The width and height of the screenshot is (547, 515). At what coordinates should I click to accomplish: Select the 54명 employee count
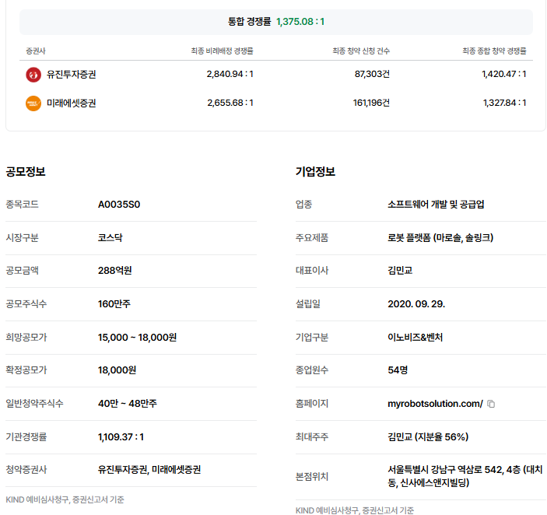pos(398,370)
